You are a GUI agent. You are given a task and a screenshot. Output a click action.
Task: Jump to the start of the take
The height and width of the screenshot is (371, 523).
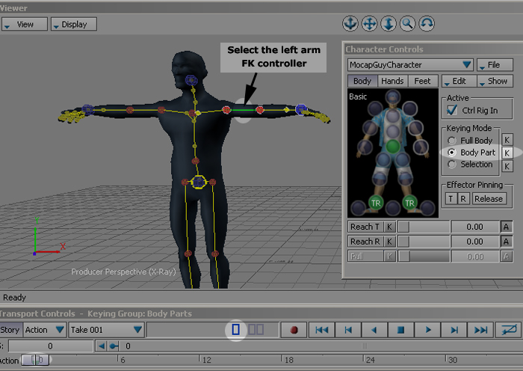(x=321, y=329)
